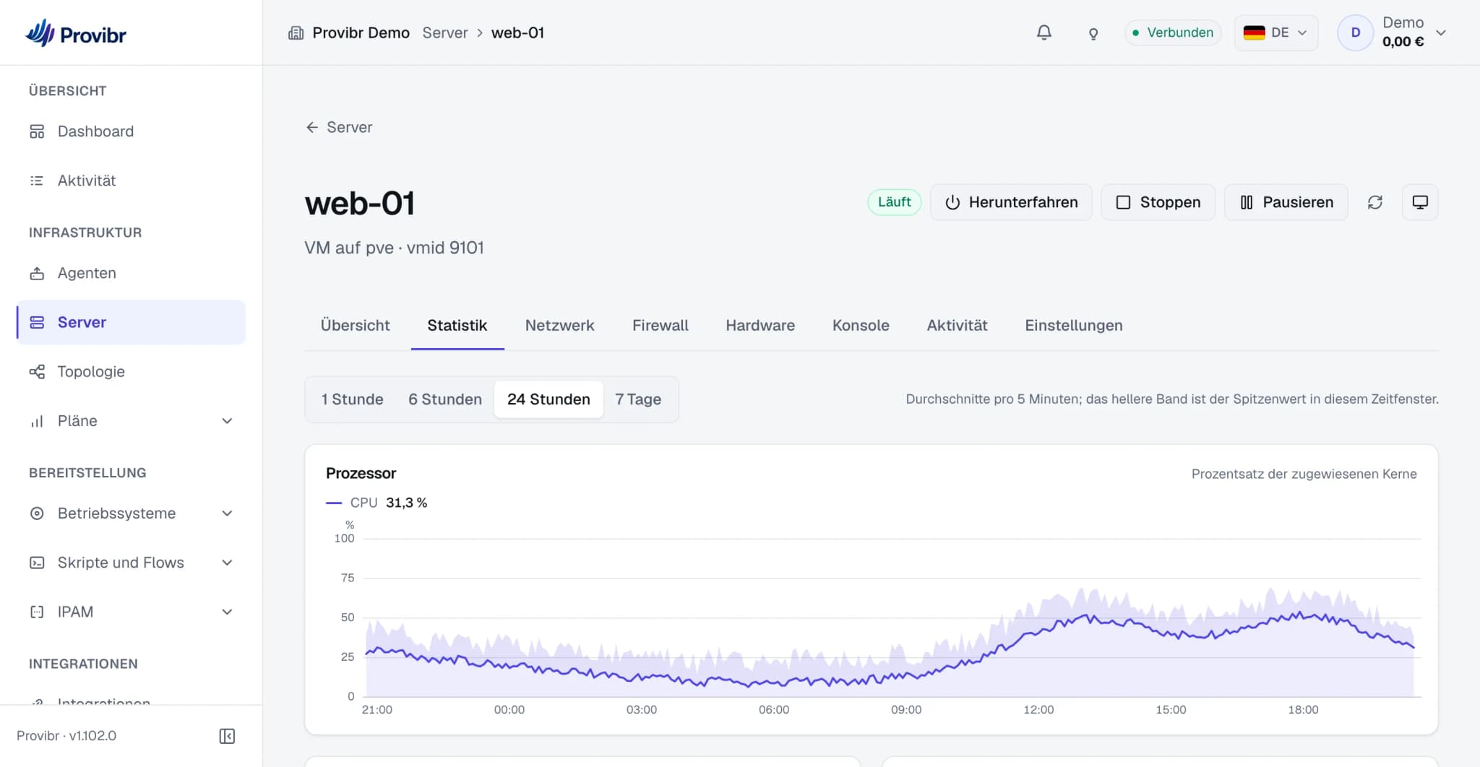1480x767 pixels.
Task: Click the Betriebssysteme disc icon
Action: coord(37,513)
